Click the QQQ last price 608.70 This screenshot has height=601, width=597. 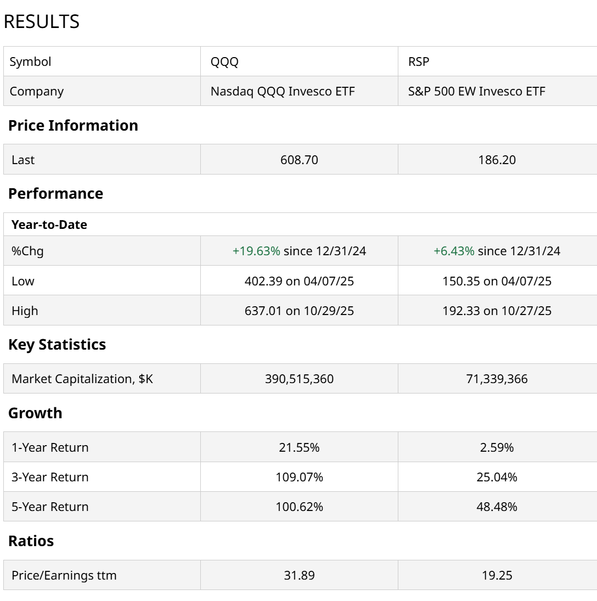click(299, 160)
